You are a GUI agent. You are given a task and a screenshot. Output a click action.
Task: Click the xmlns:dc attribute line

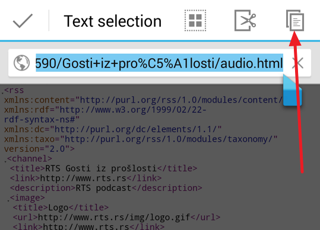[113, 130]
